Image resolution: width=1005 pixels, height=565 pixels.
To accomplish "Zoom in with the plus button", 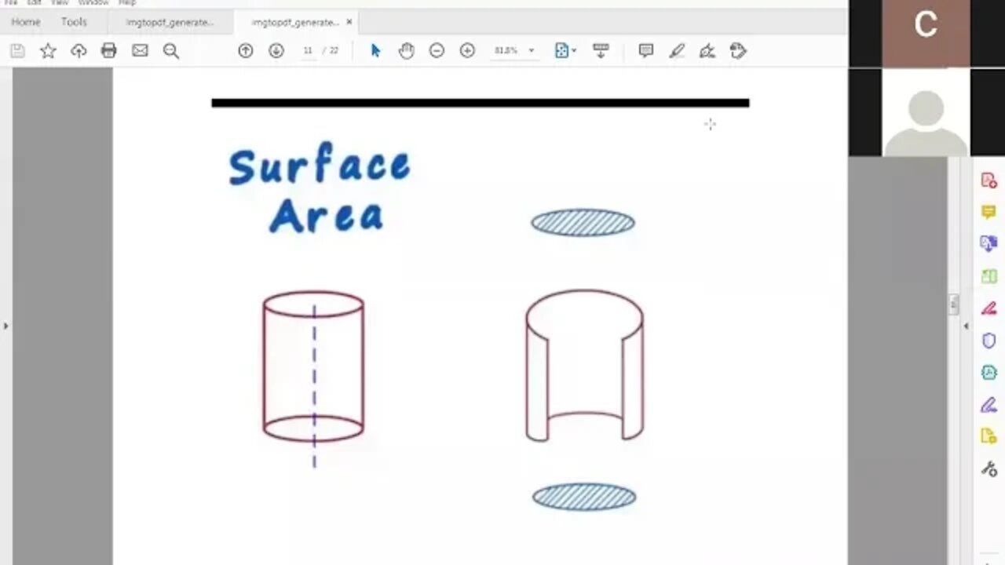I will [x=467, y=51].
